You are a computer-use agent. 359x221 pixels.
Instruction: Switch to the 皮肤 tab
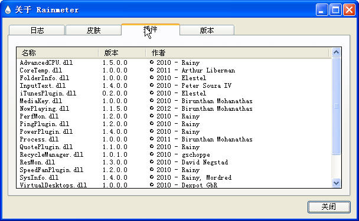pos(93,30)
